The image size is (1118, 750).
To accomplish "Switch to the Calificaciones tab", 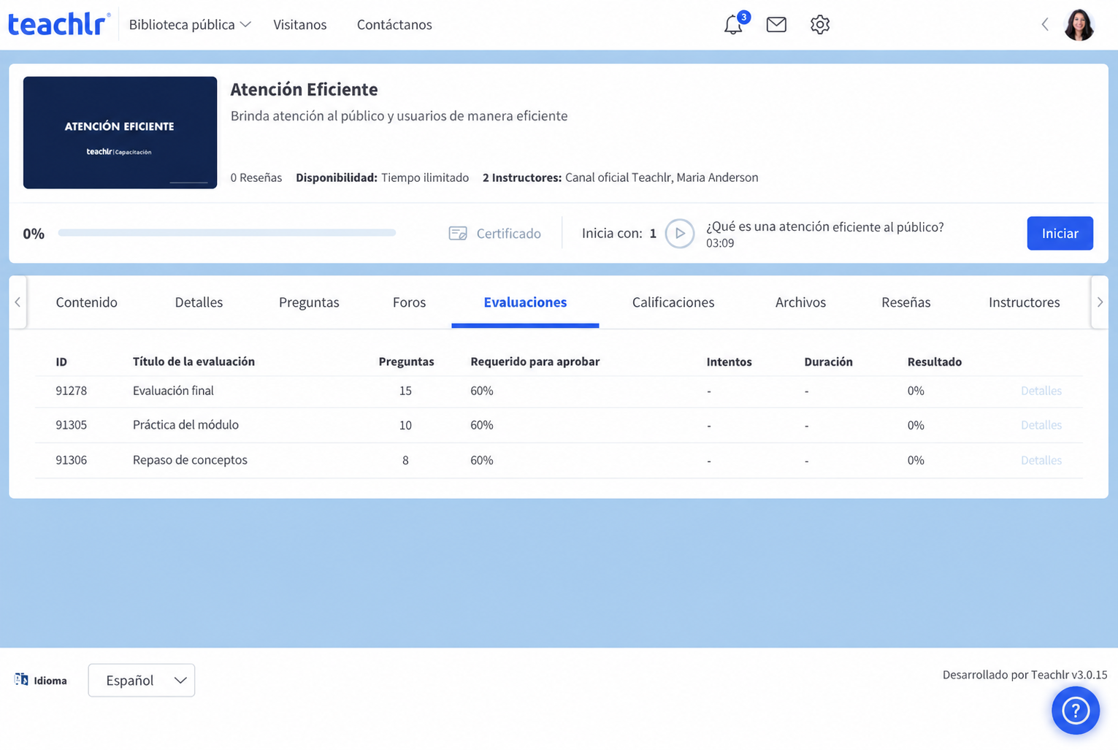I will (673, 302).
